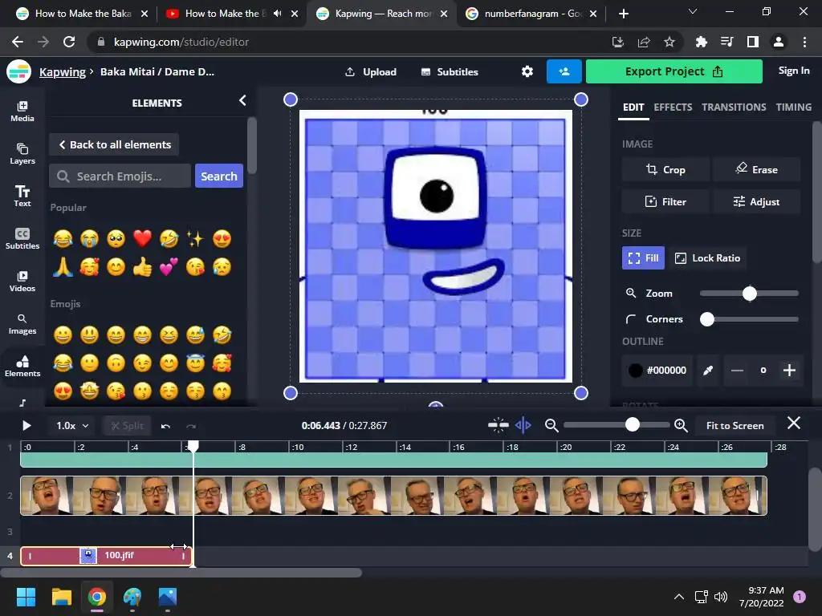This screenshot has width=822, height=616.
Task: Add the two pink hearts emoji
Action: 169,267
